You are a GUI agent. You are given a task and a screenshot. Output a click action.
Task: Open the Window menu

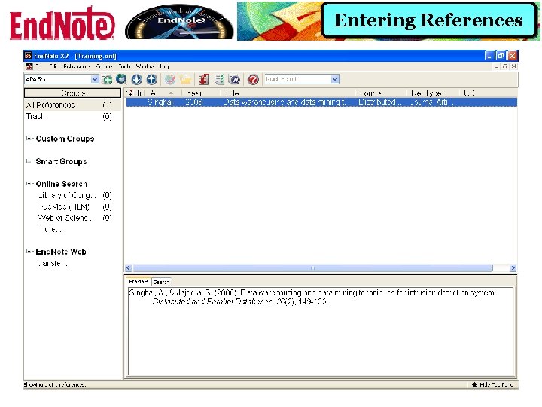145,66
